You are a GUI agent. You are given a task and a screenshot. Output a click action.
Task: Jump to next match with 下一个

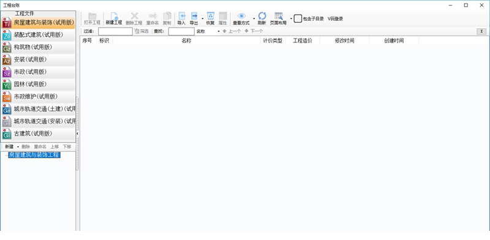pos(254,31)
